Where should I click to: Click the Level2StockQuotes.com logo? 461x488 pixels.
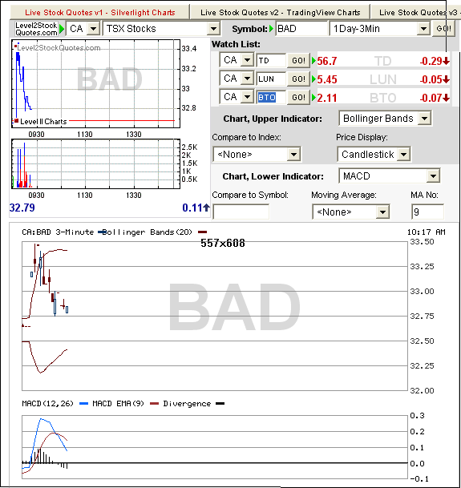pos(36,29)
